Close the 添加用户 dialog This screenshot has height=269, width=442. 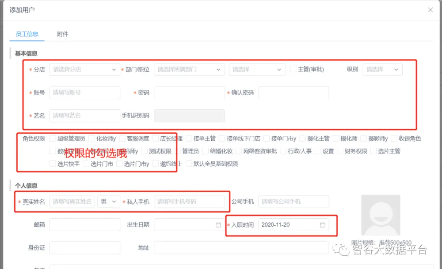(x=430, y=10)
